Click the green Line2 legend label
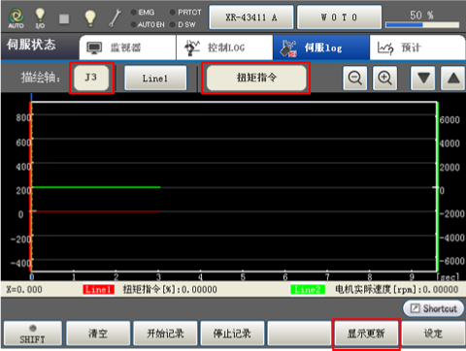 click(x=308, y=290)
